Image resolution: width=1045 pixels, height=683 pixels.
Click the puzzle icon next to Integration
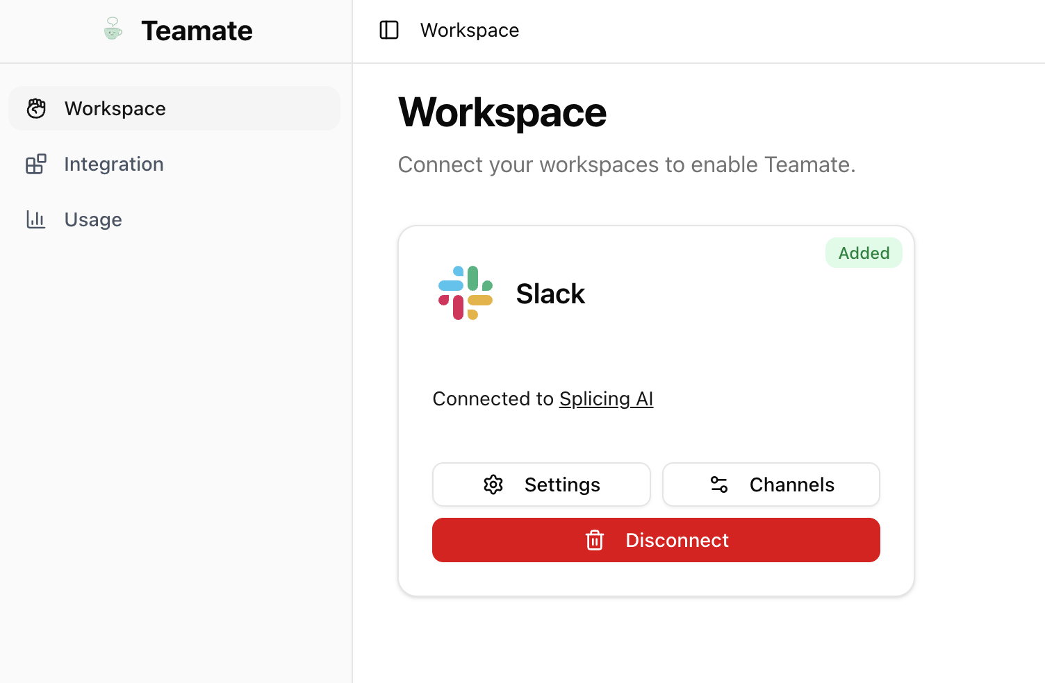(x=36, y=164)
